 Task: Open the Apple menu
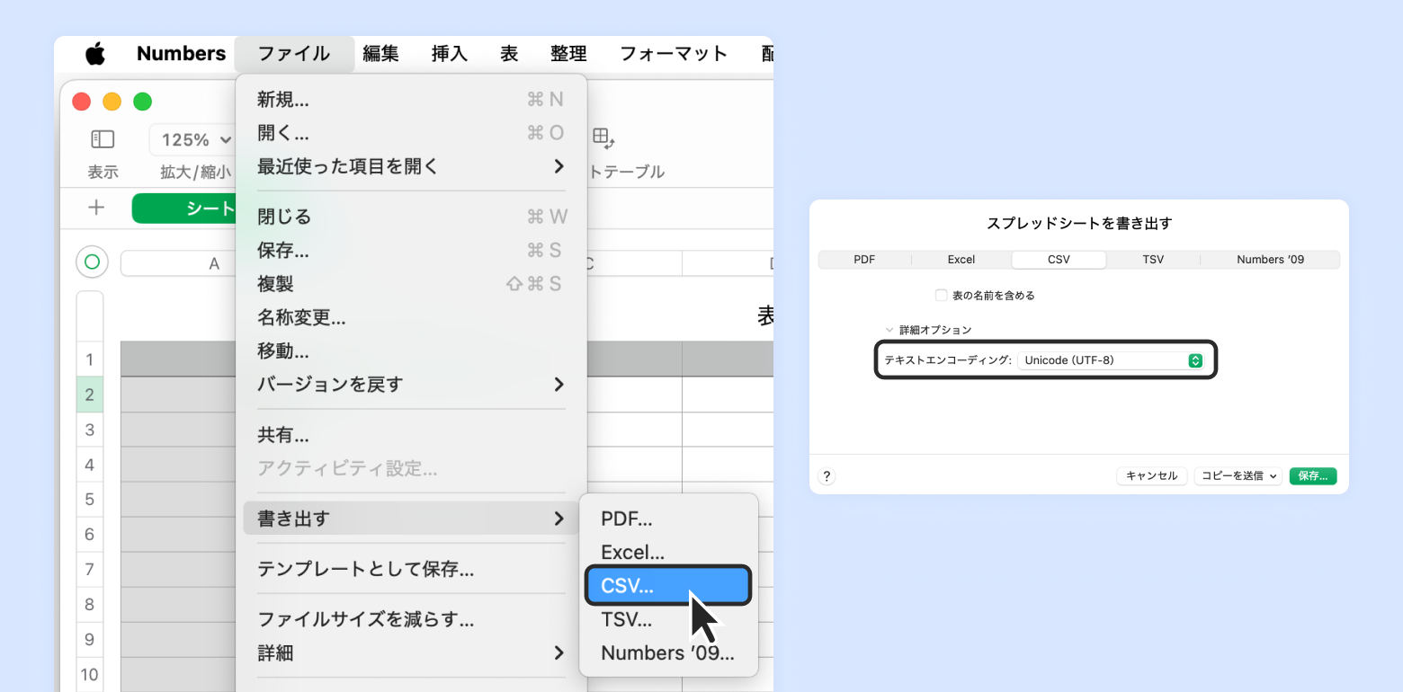95,54
